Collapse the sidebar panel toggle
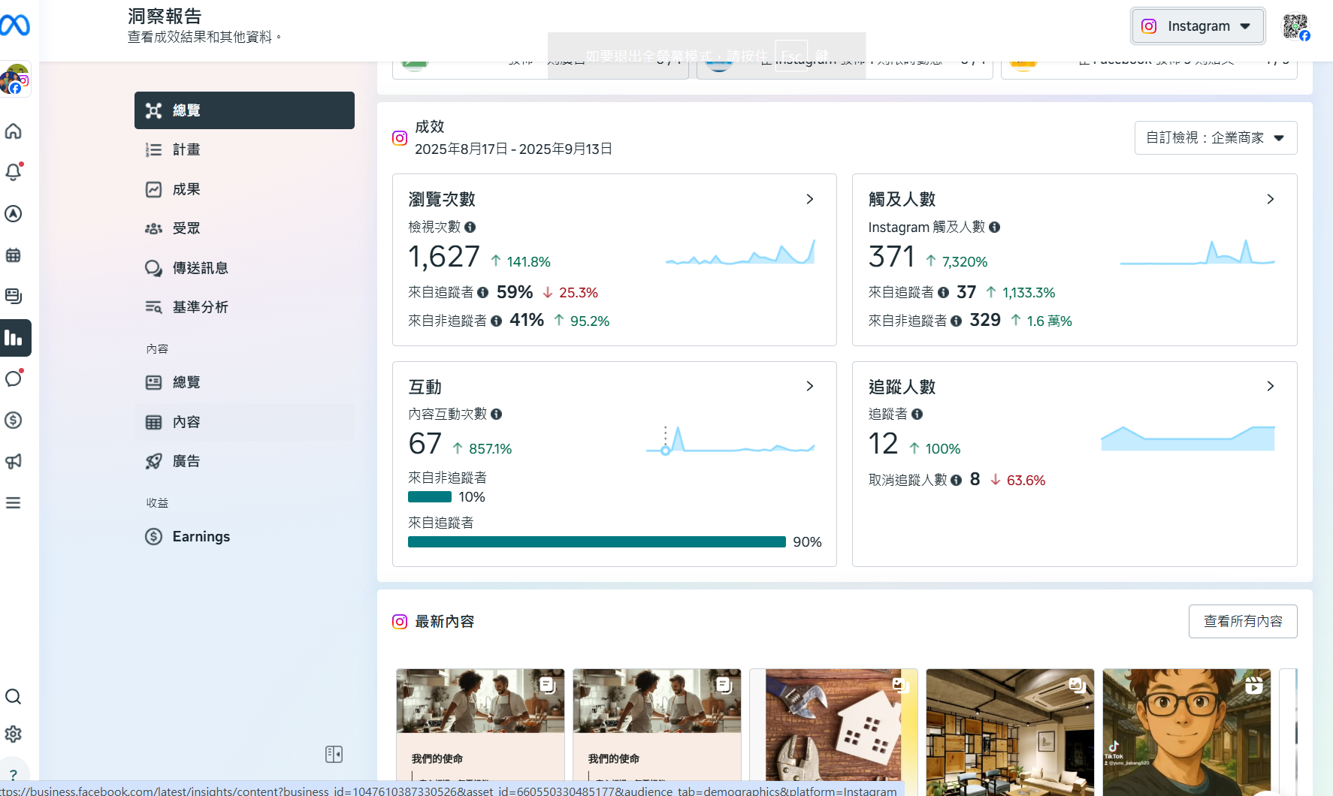 pos(334,754)
